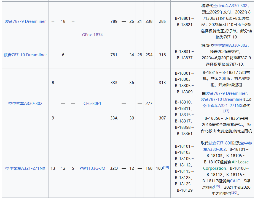Image resolution: width=255 pixels, height=198 pixels.
Task: Select the order count 18 cell
Action: [63, 21]
